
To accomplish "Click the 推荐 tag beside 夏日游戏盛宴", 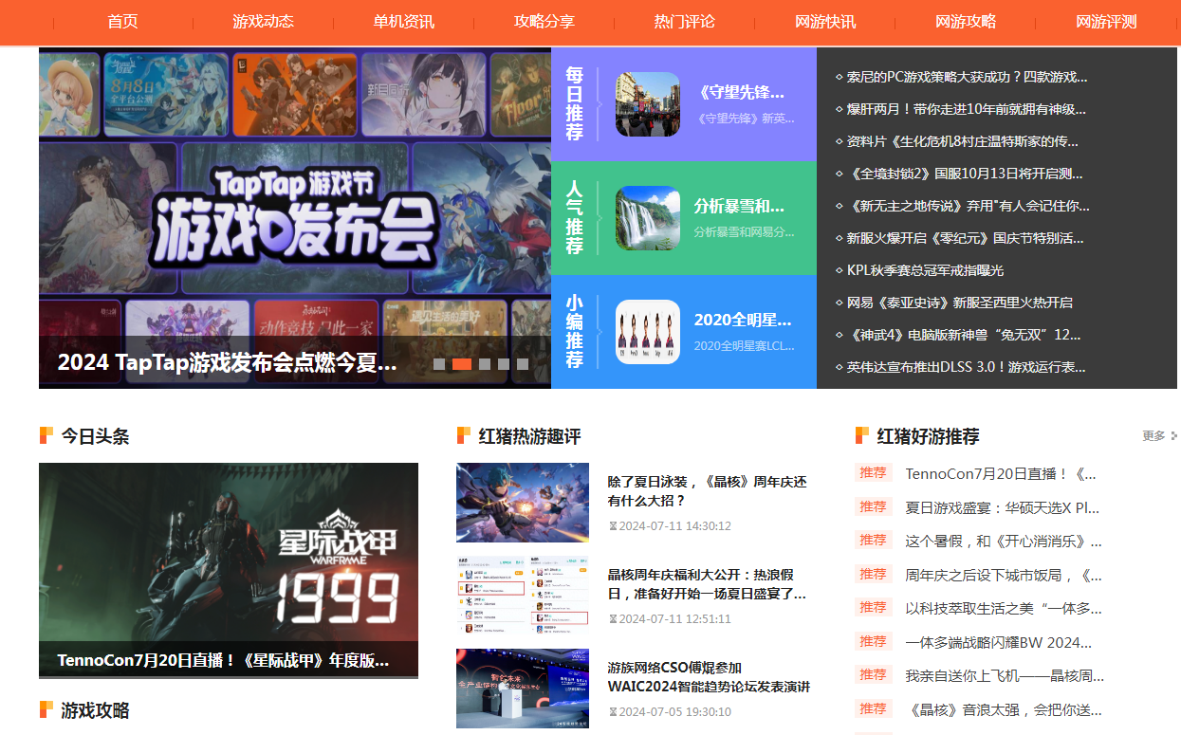I will tap(873, 506).
